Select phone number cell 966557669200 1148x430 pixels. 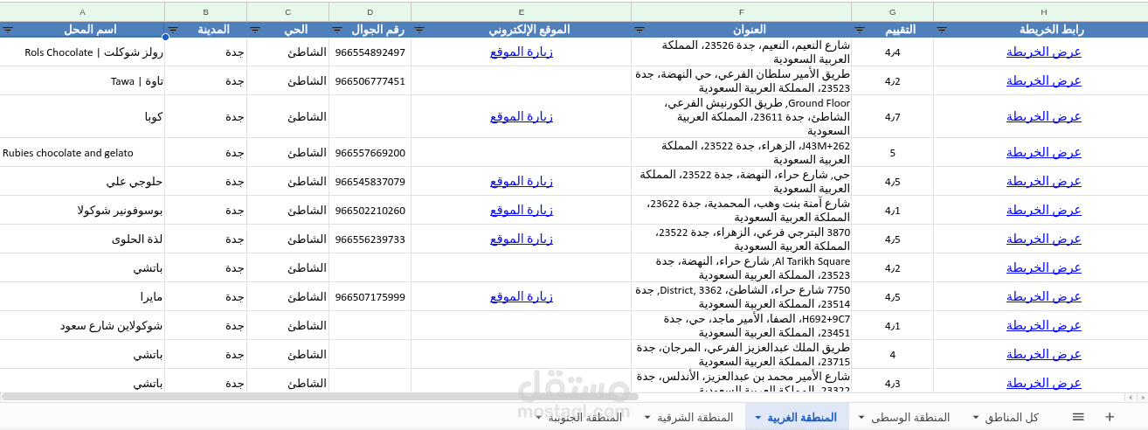(x=370, y=152)
